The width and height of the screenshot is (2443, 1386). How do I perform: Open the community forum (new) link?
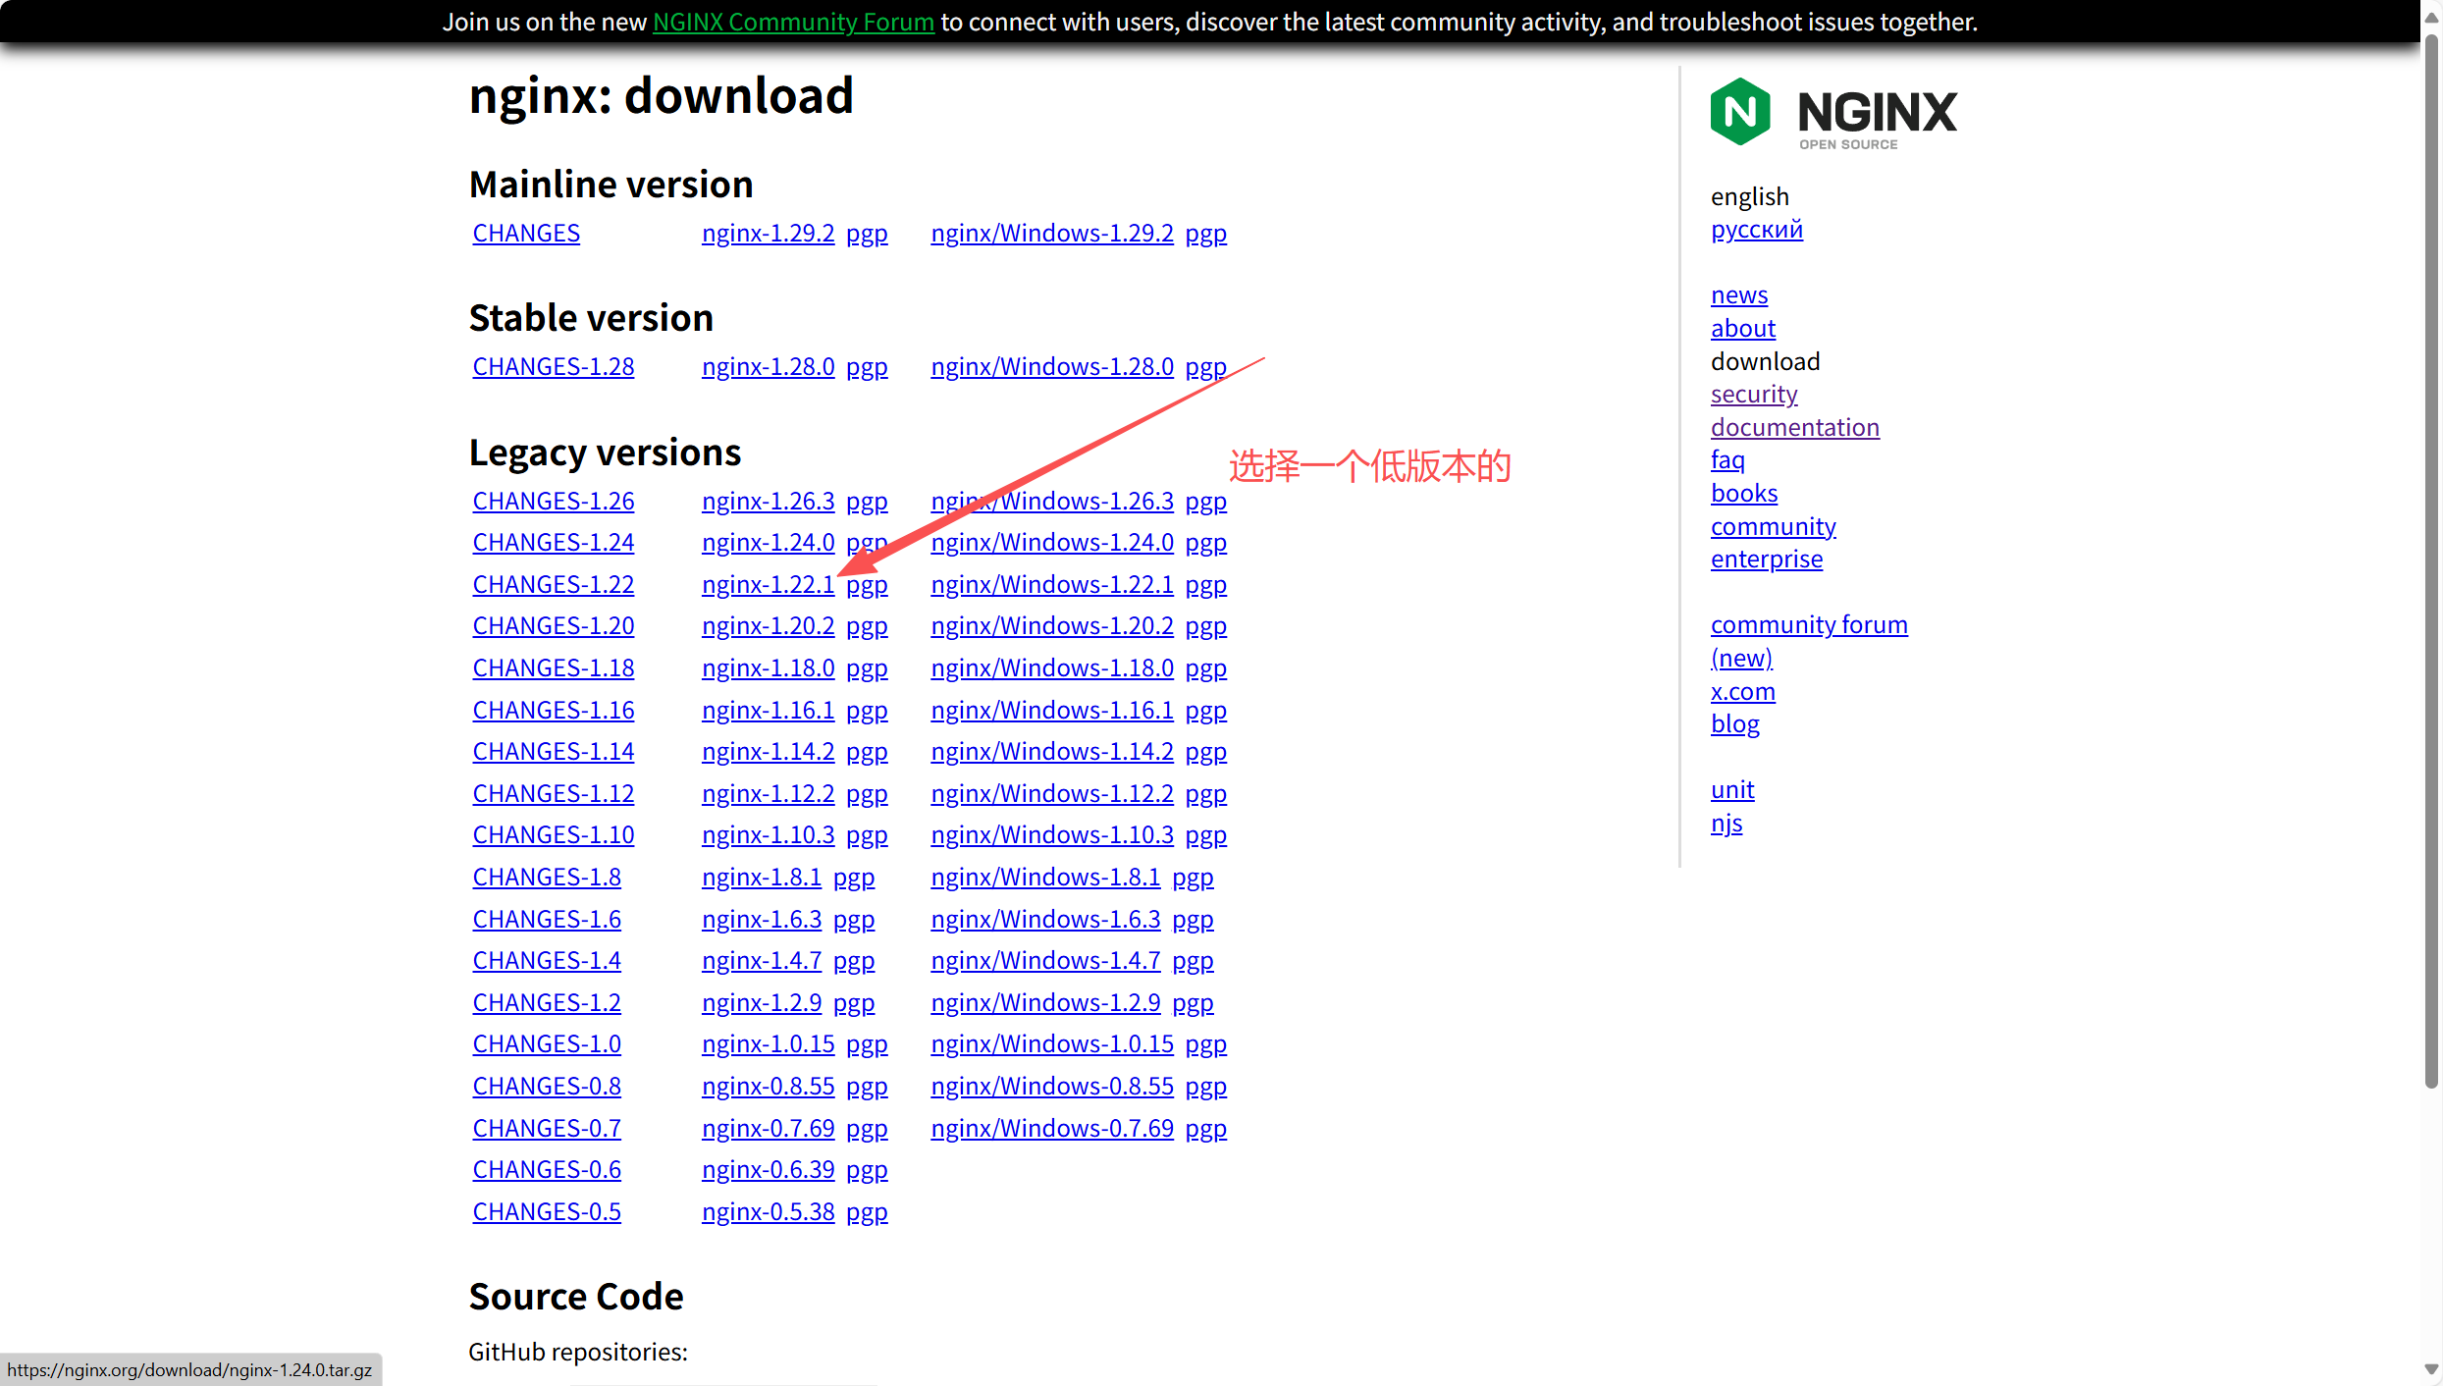pos(1808,625)
